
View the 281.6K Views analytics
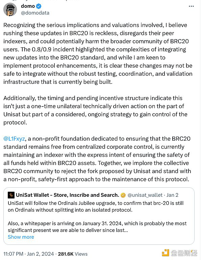click(x=73, y=254)
